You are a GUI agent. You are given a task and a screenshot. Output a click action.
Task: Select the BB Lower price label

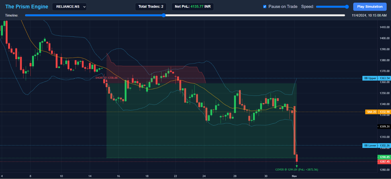click(370, 146)
